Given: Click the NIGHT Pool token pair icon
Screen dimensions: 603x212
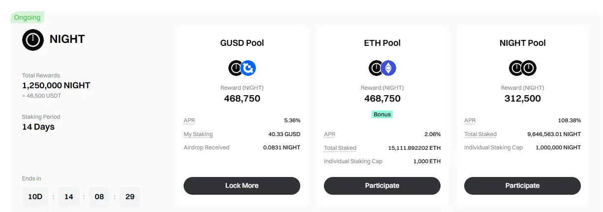Looking at the screenshot, I should [x=522, y=68].
